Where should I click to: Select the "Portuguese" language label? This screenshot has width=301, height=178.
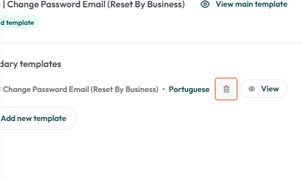(189, 89)
